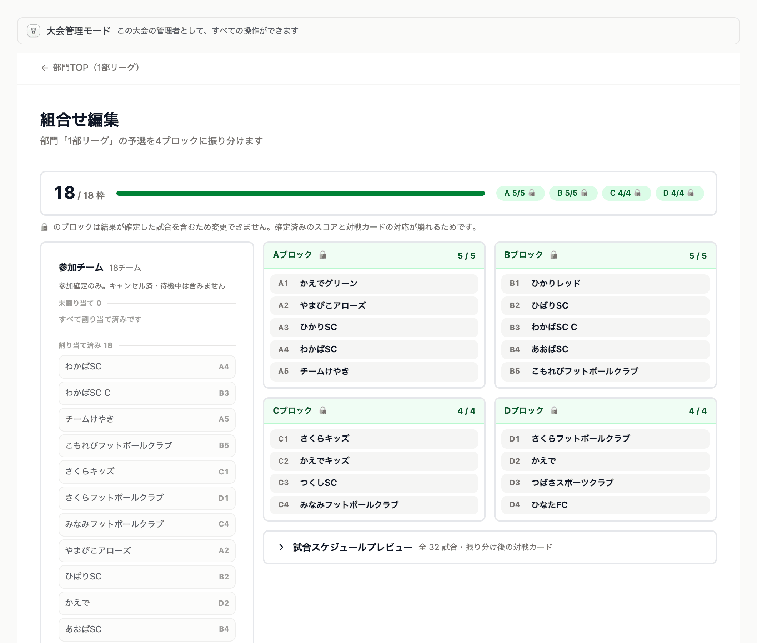Select the A 5/5 status pill
Image resolution: width=757 pixels, height=643 pixels.
pyautogui.click(x=520, y=193)
